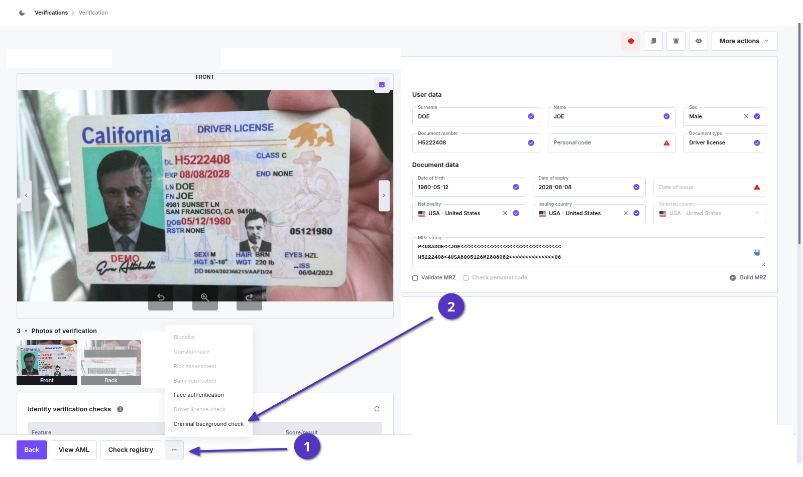This screenshot has width=803, height=477.
Task: Tick the Check personal code checkbox
Action: (x=466, y=278)
